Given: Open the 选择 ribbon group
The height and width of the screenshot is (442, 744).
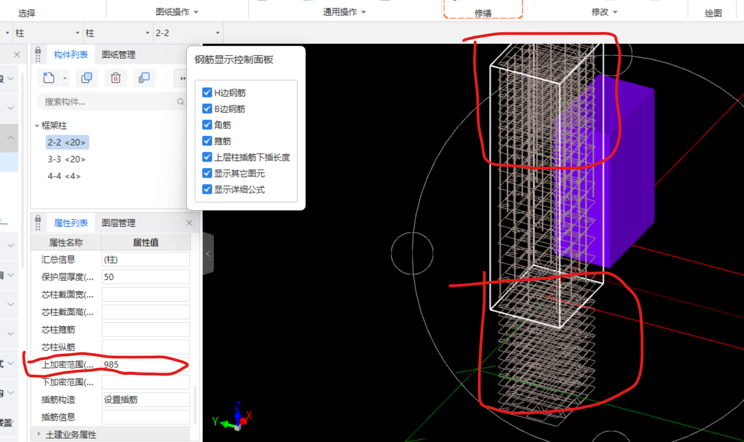Looking at the screenshot, I should (26, 13).
